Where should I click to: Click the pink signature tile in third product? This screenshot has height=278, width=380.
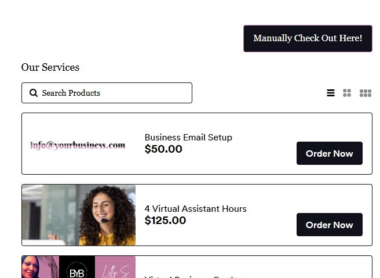[115, 268]
